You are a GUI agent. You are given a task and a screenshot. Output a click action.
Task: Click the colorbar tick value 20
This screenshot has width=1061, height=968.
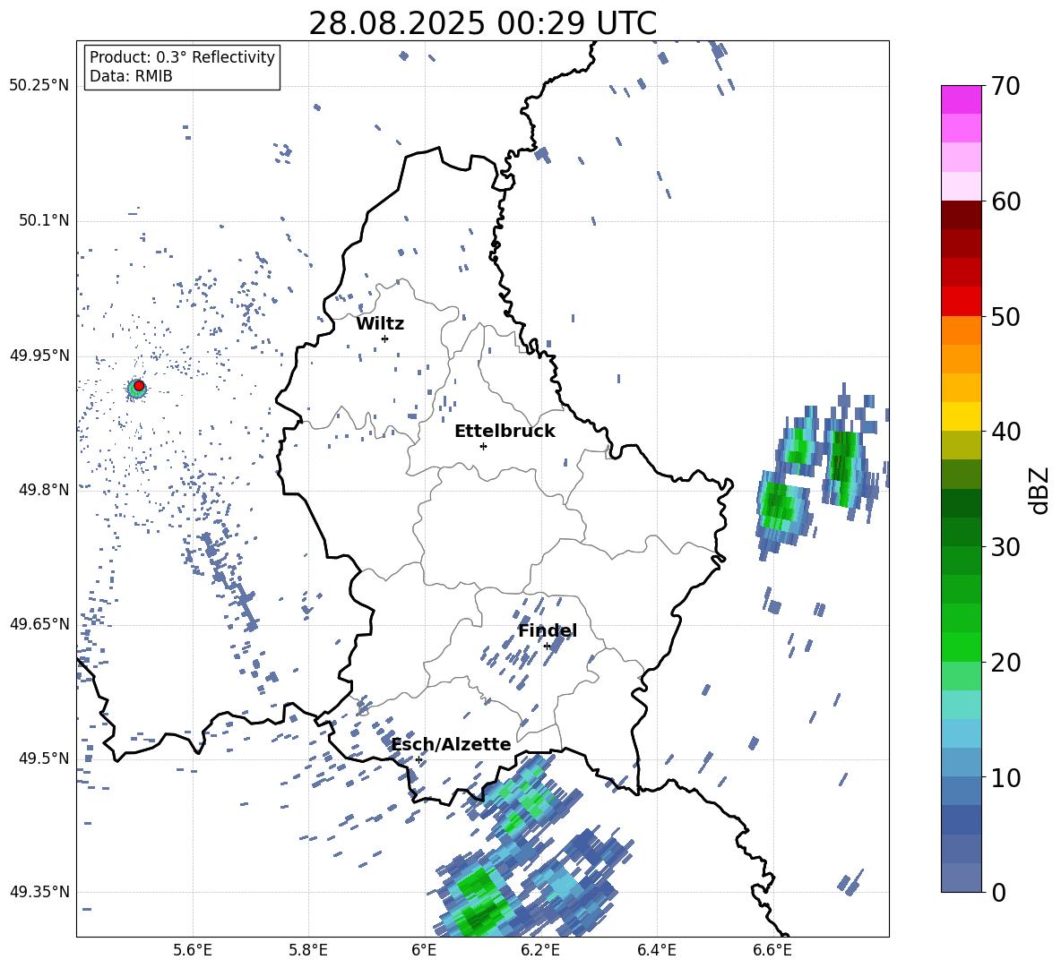1005,663
